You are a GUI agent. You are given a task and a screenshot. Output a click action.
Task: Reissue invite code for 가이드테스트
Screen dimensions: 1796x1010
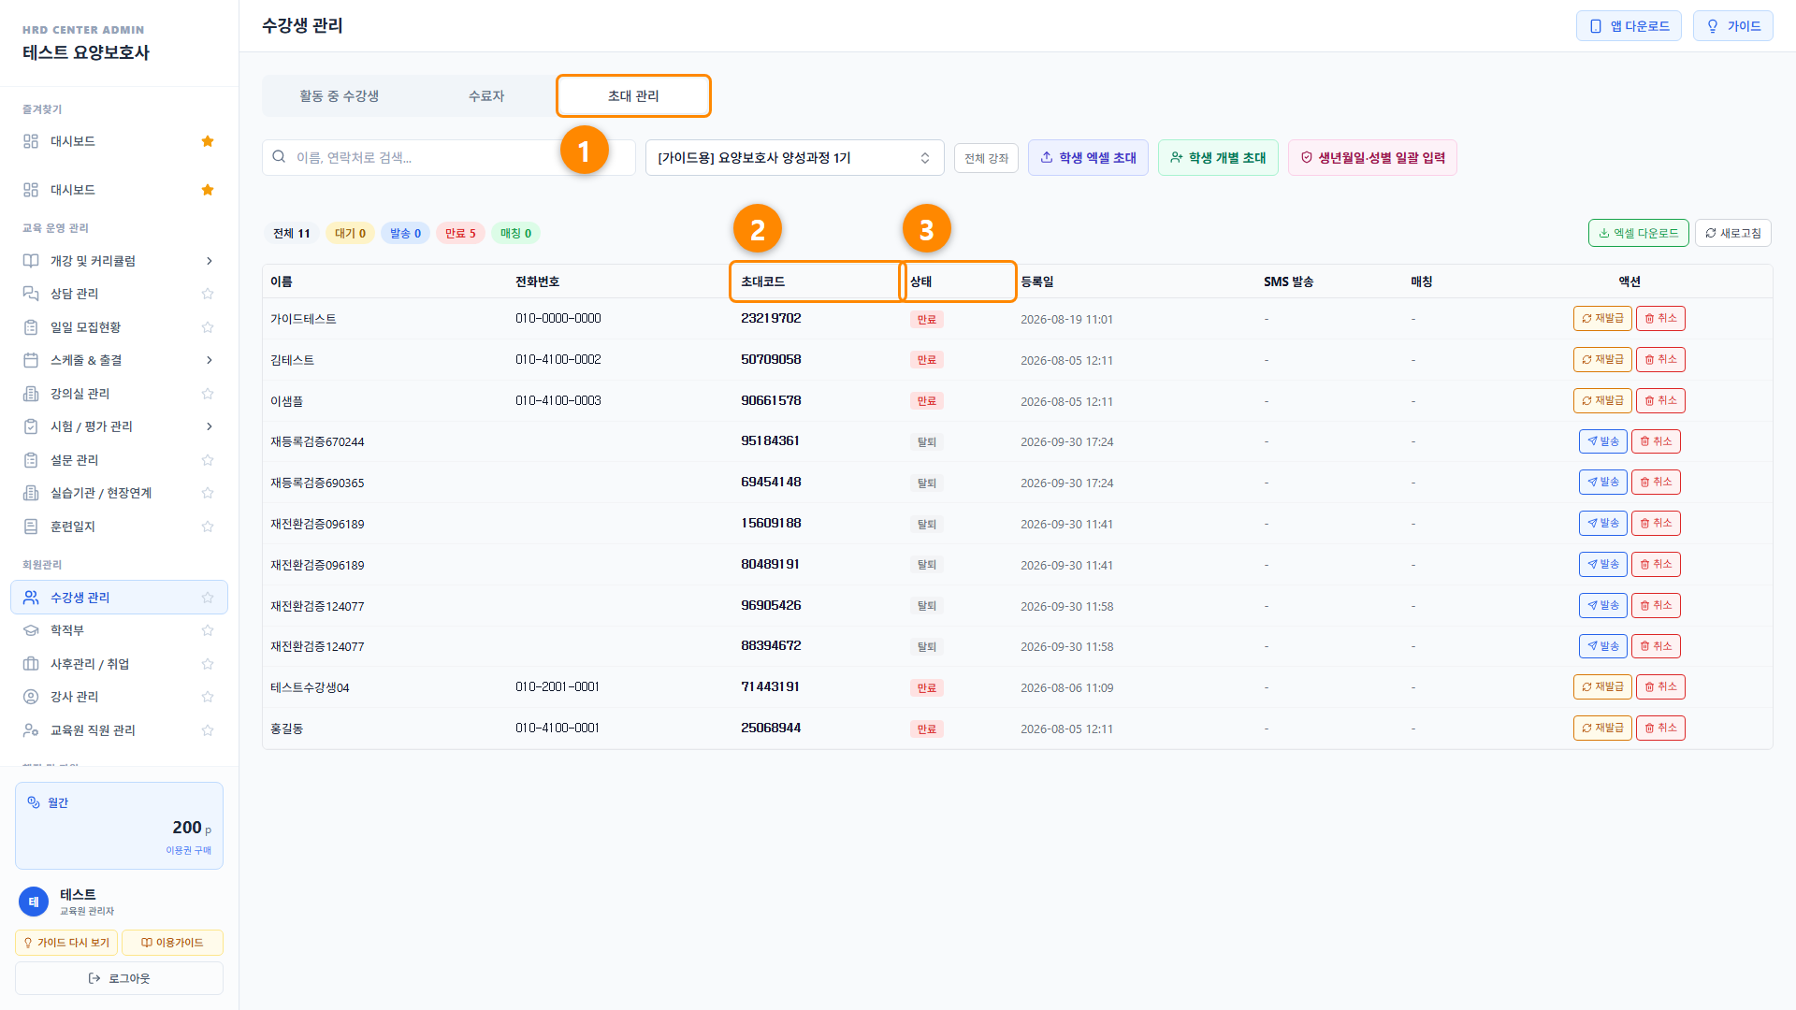pyautogui.click(x=1601, y=319)
